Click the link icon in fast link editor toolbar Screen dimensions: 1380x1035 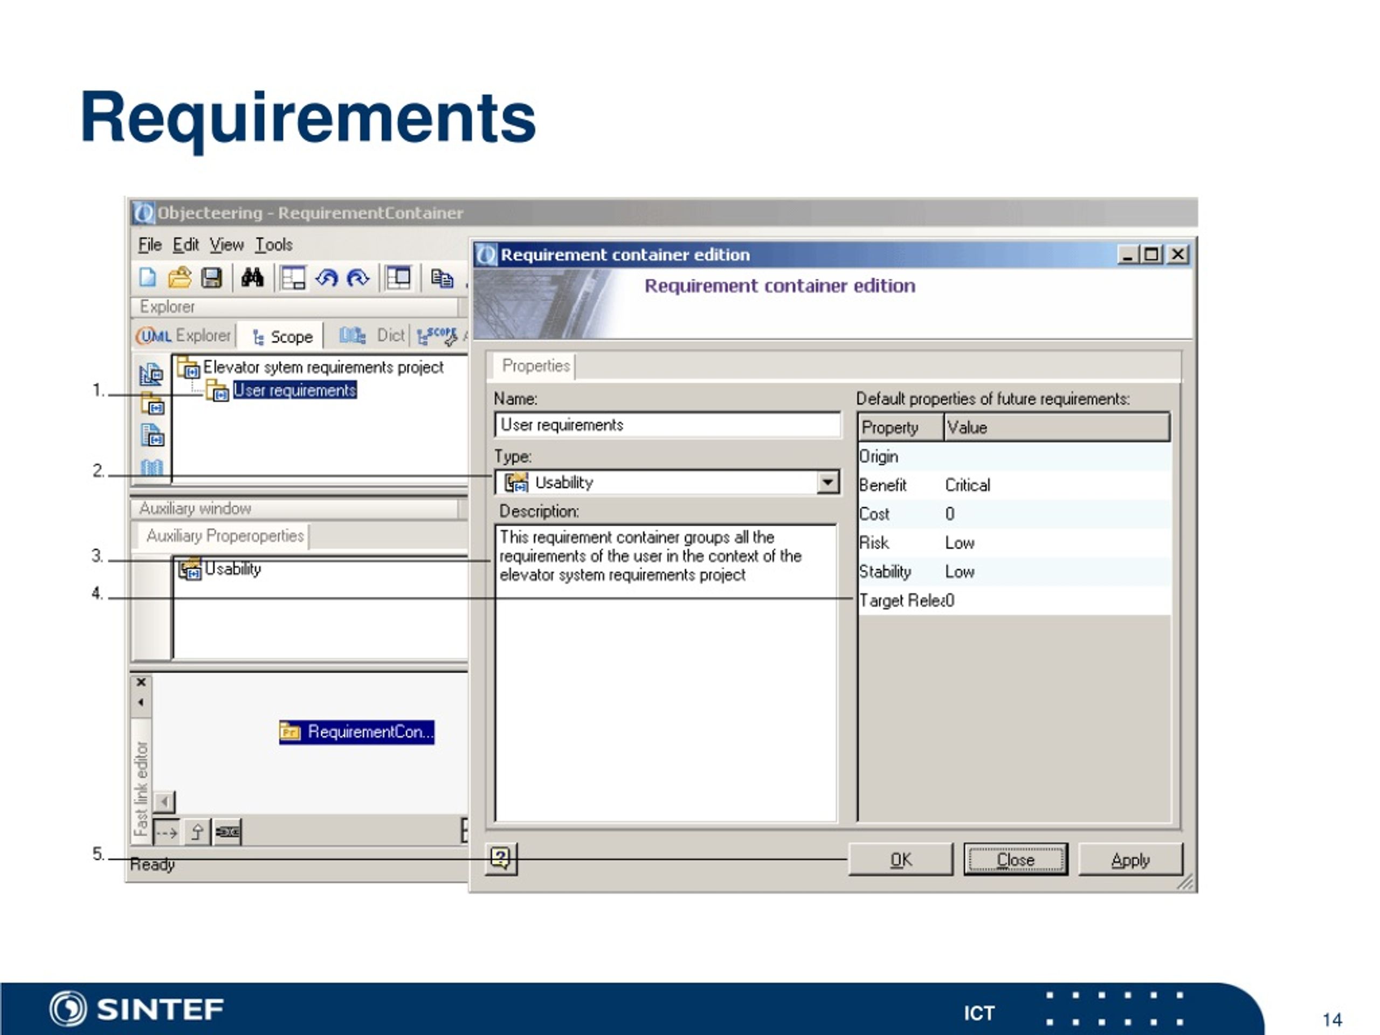pos(227,832)
